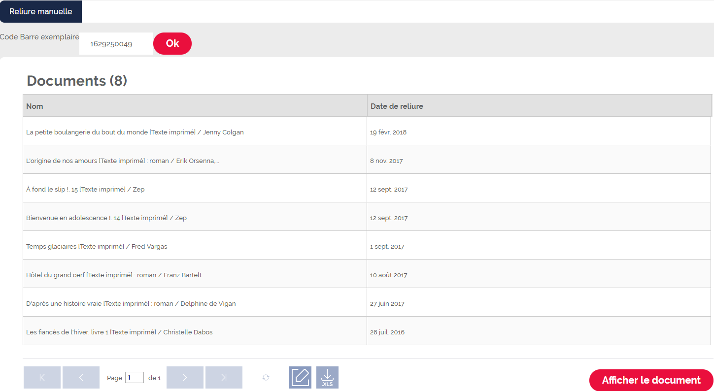714x391 pixels.
Task: Go to first page of results
Action: pos(42,377)
